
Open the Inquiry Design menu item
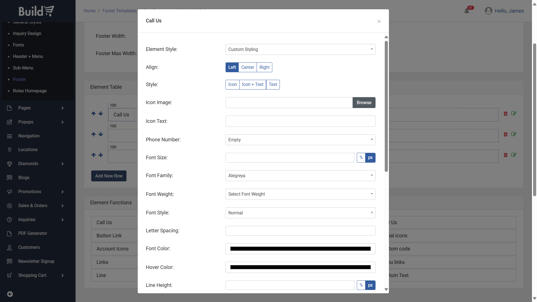[x=27, y=34]
